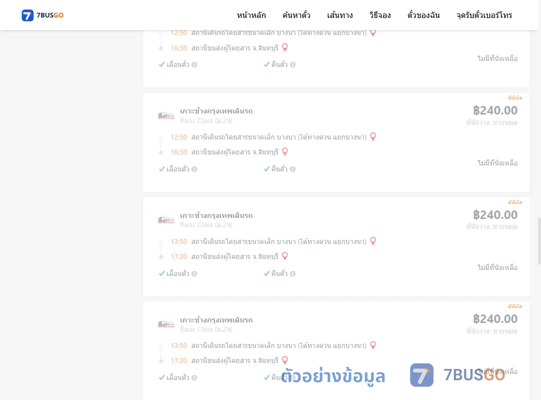Click the ฿240.00 price in the first 13:50 card

[495, 214]
